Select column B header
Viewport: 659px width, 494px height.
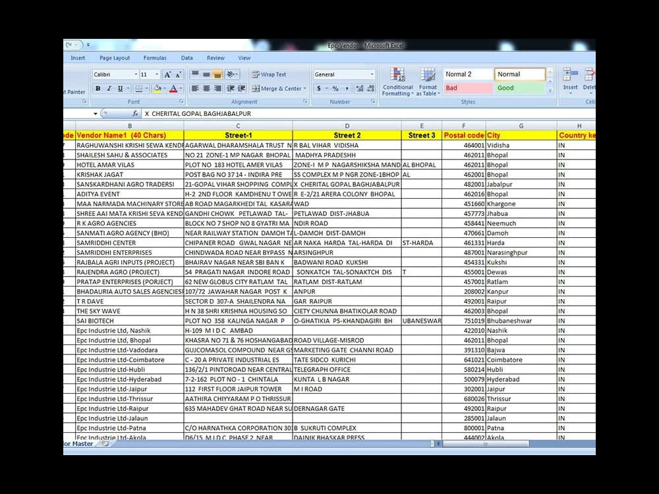tap(129, 126)
